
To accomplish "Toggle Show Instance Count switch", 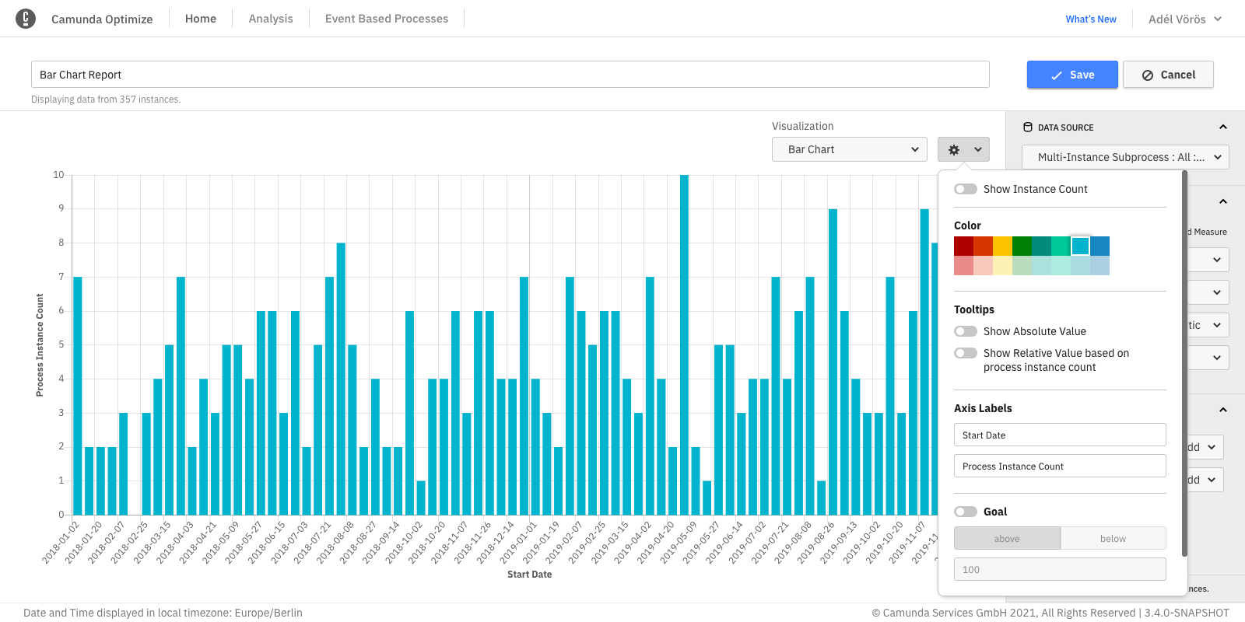I will point(966,189).
